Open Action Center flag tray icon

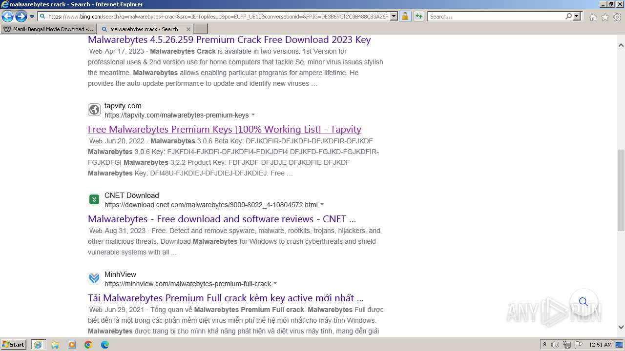[579, 345]
